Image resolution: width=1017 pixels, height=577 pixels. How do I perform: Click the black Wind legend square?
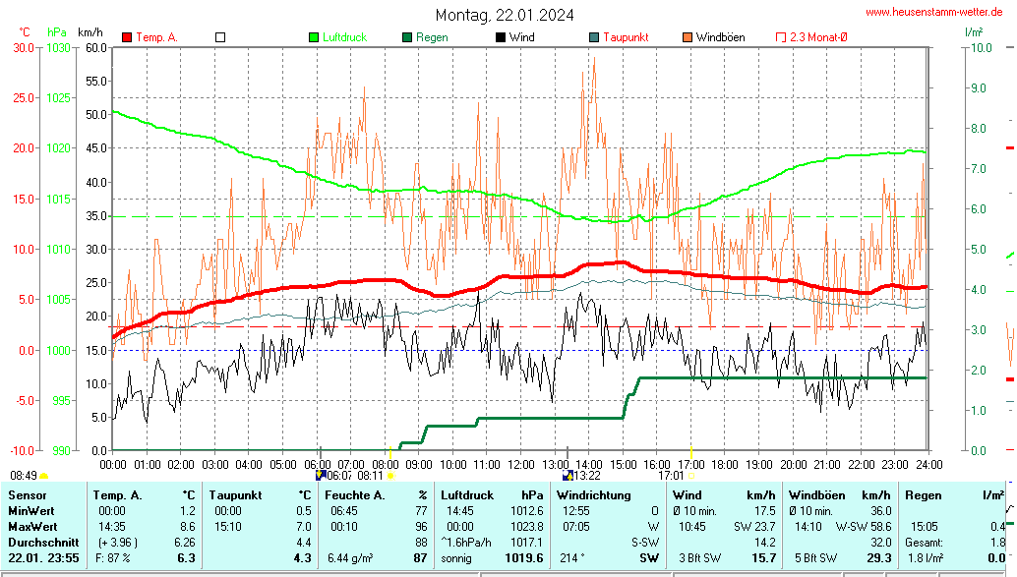click(x=501, y=37)
